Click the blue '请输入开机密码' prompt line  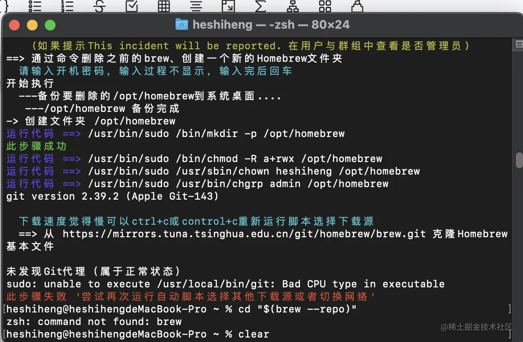pos(155,71)
